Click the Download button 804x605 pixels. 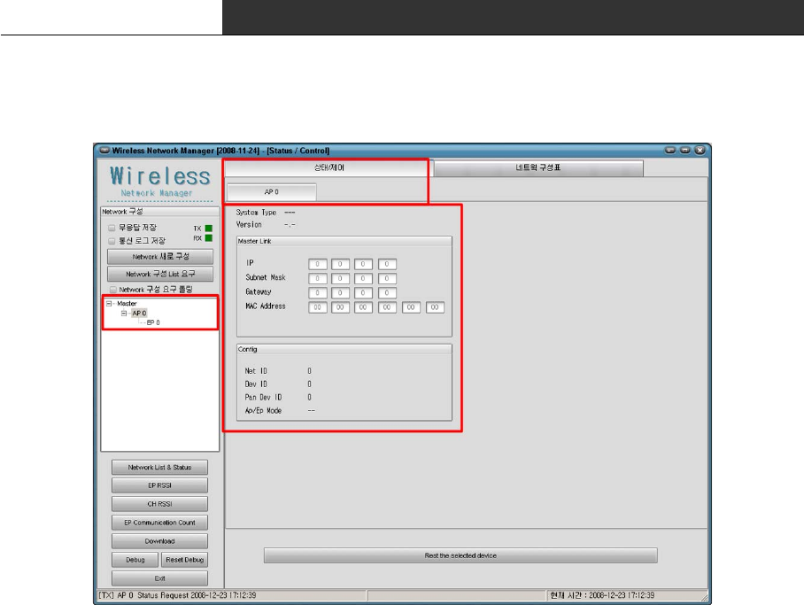click(160, 541)
